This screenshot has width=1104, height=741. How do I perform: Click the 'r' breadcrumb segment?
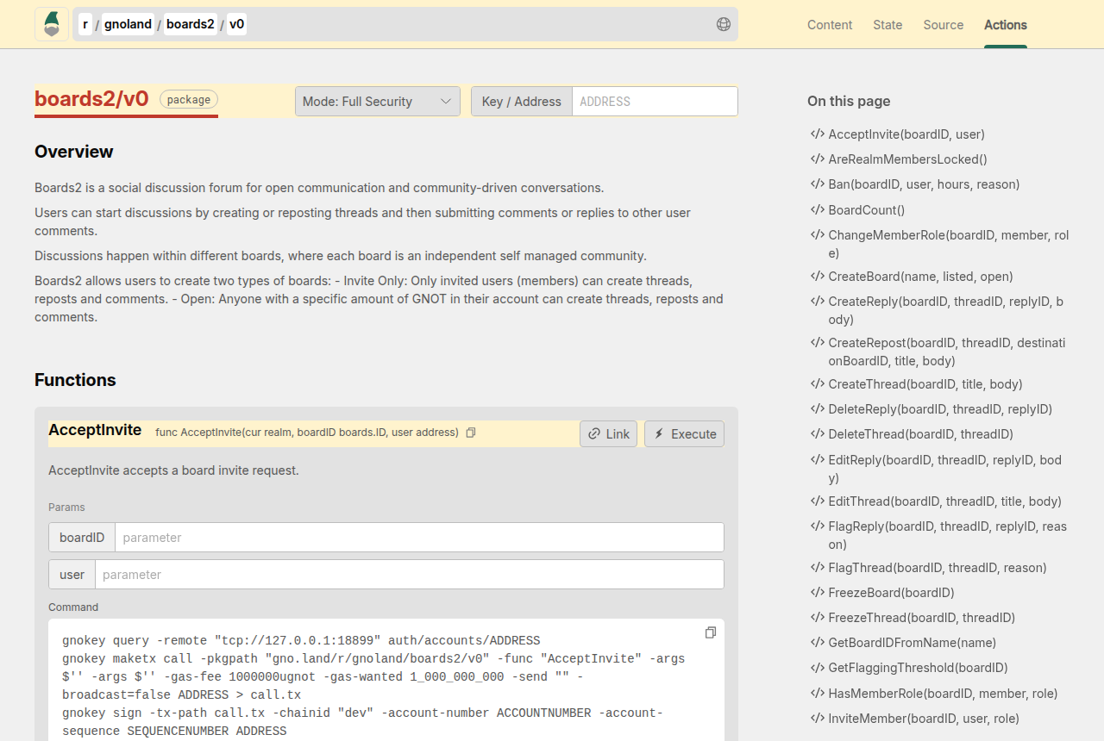coord(85,24)
